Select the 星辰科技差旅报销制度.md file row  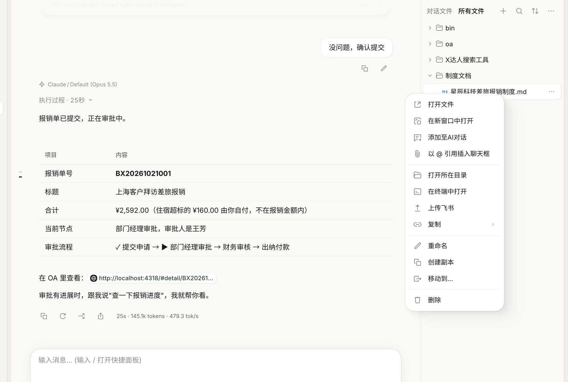pyautogui.click(x=492, y=91)
